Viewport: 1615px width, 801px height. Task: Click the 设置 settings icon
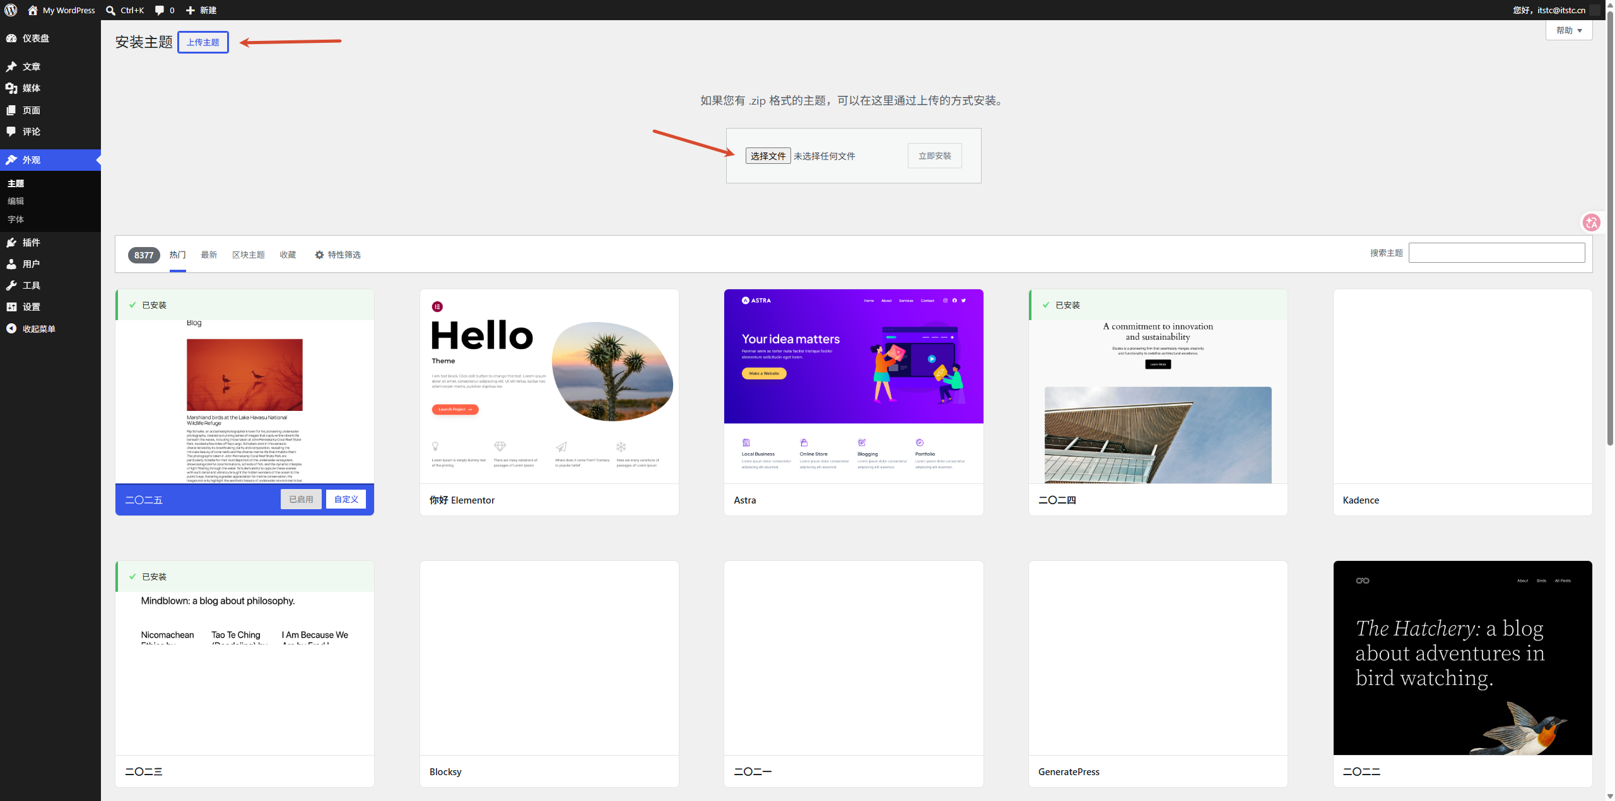pos(11,307)
